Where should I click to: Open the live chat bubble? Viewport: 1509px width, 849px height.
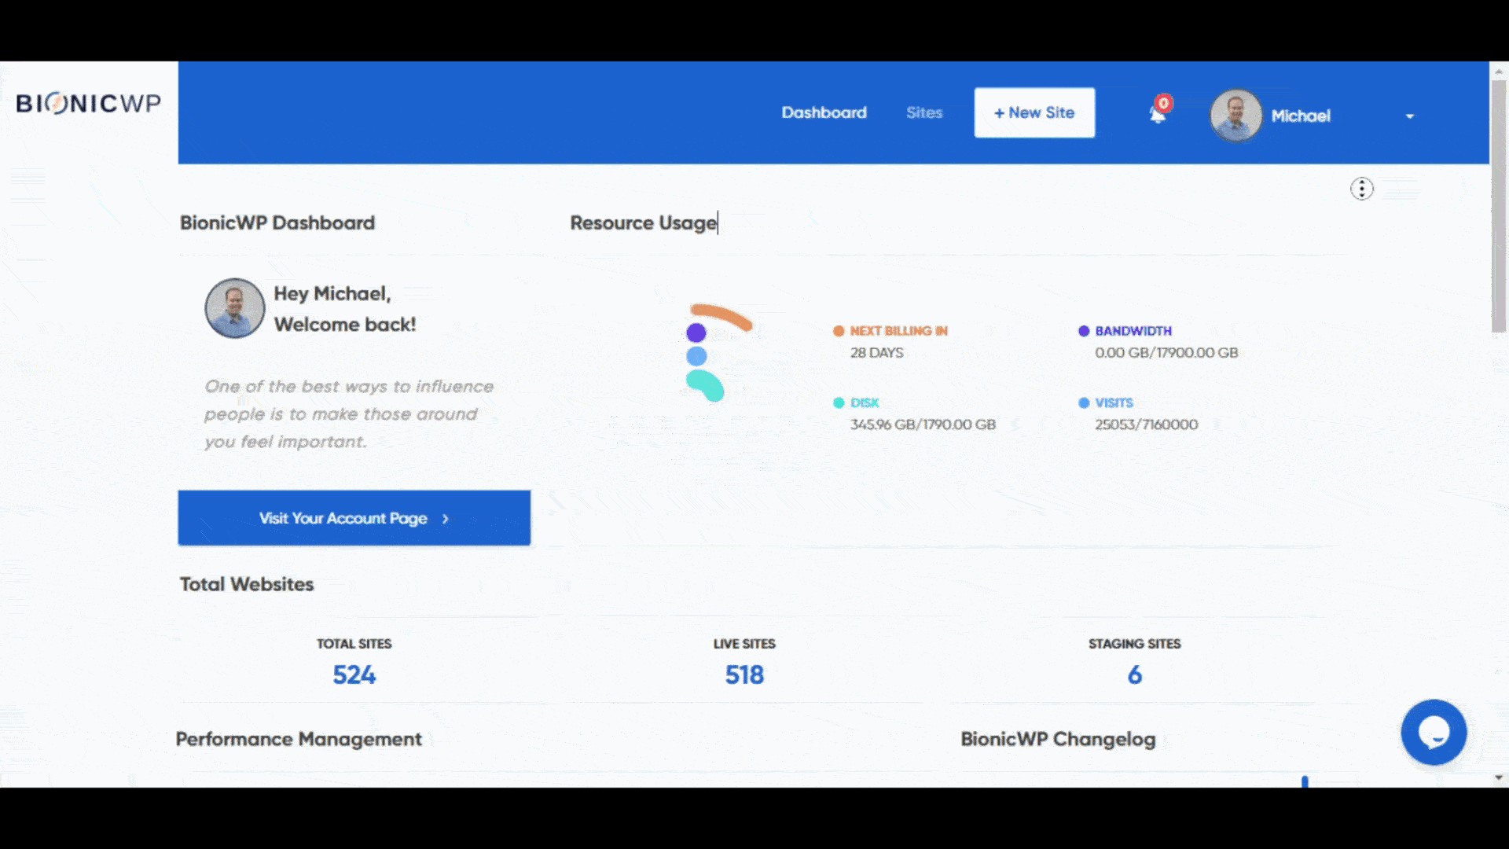coord(1434,732)
